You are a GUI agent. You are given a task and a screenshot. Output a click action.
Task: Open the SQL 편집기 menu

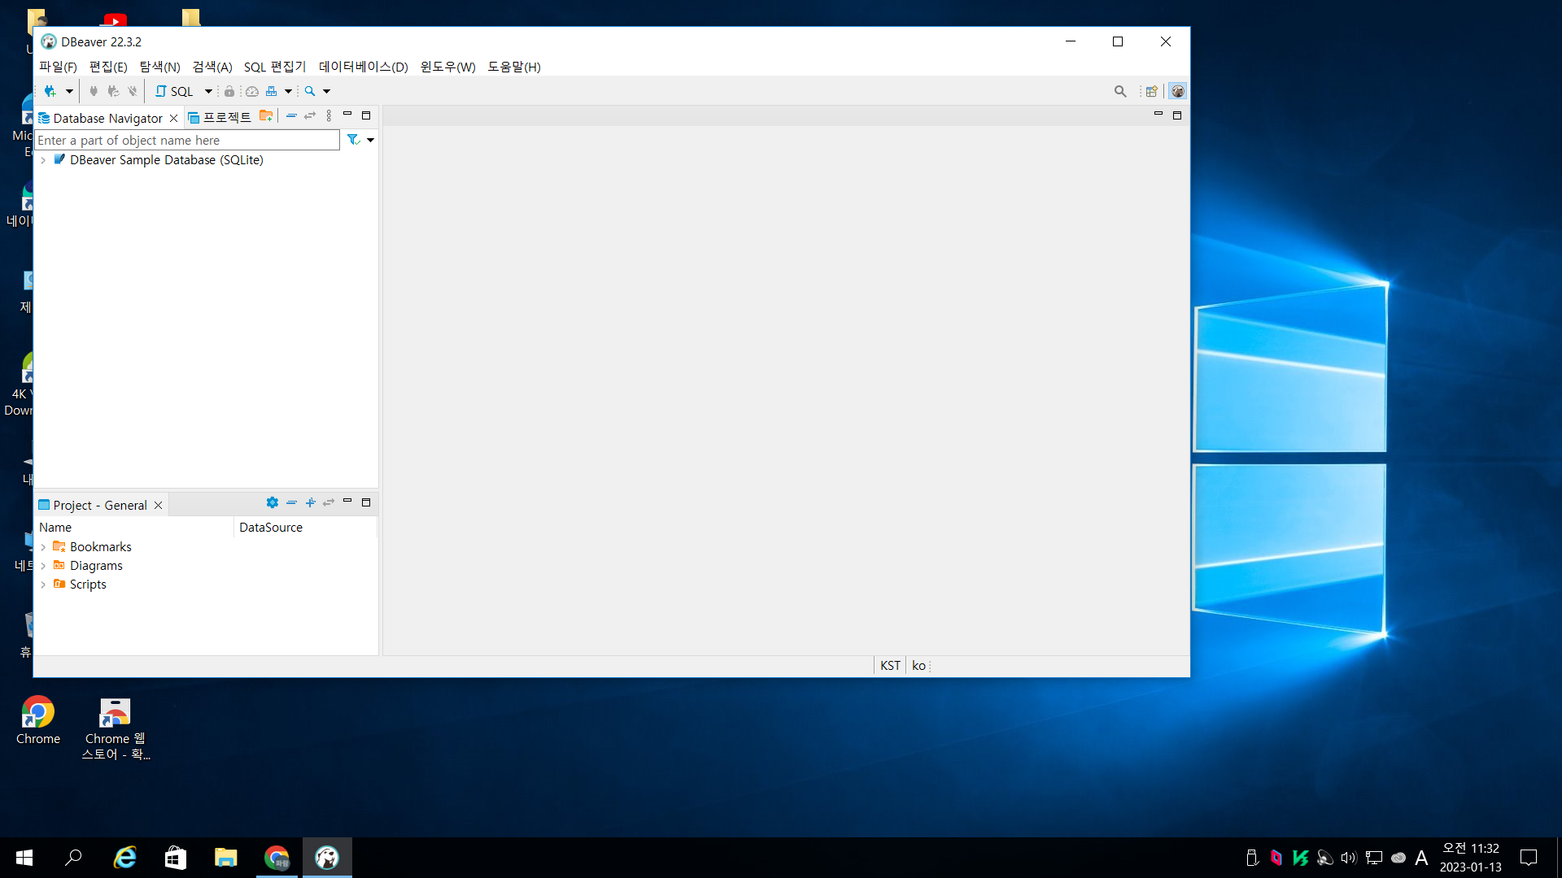(x=275, y=67)
